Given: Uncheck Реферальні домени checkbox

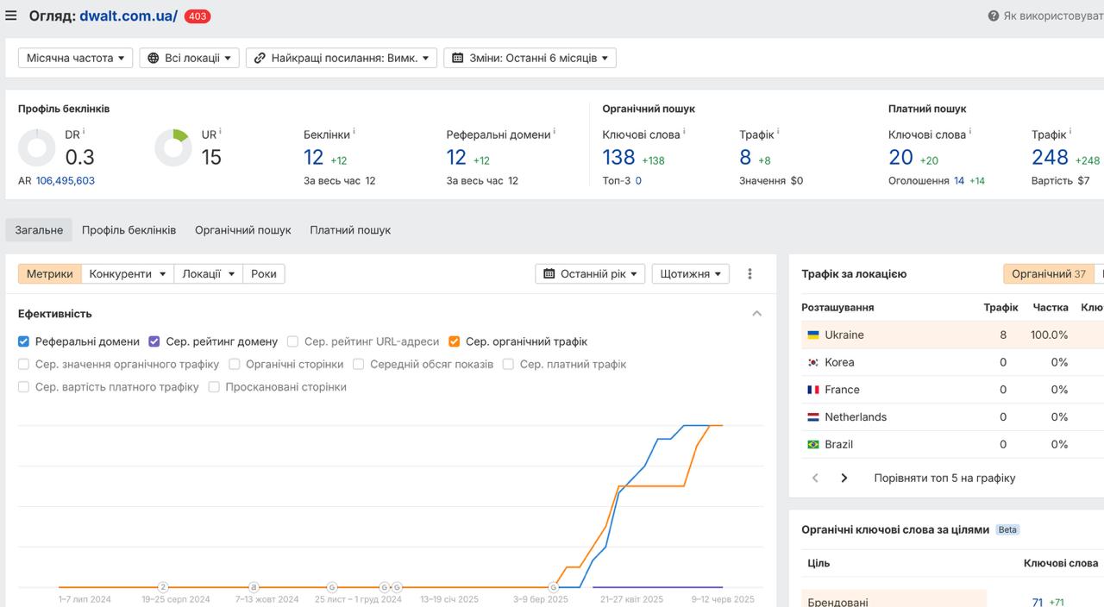Looking at the screenshot, I should [23, 341].
